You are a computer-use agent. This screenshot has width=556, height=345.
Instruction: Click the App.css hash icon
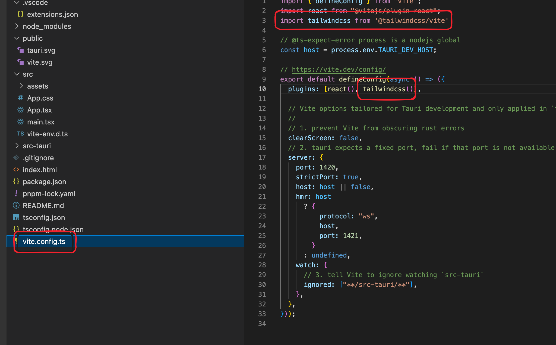point(20,98)
